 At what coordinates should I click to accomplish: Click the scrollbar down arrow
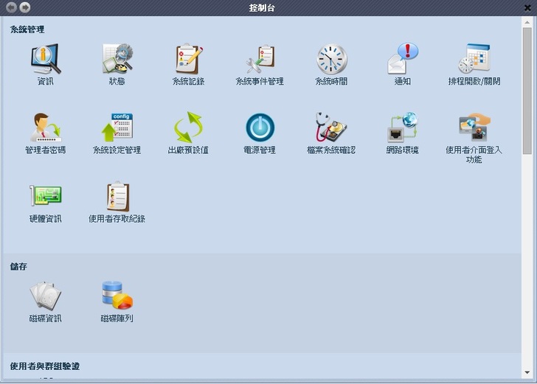click(x=527, y=372)
